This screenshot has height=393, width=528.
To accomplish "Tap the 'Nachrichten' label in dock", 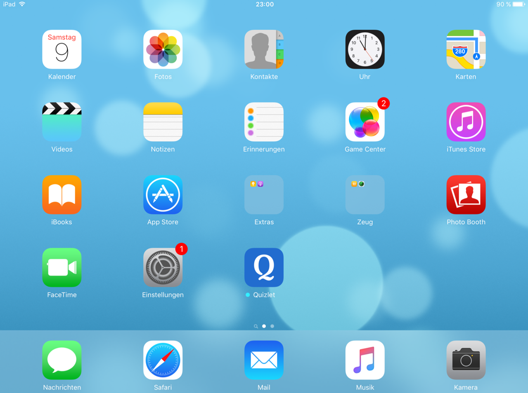I will pyautogui.click(x=62, y=387).
